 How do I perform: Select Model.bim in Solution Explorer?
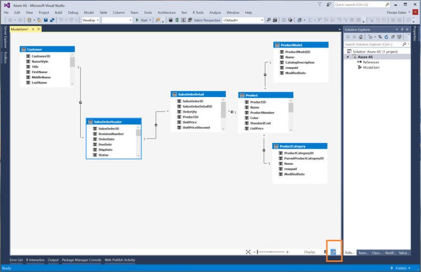[371, 67]
